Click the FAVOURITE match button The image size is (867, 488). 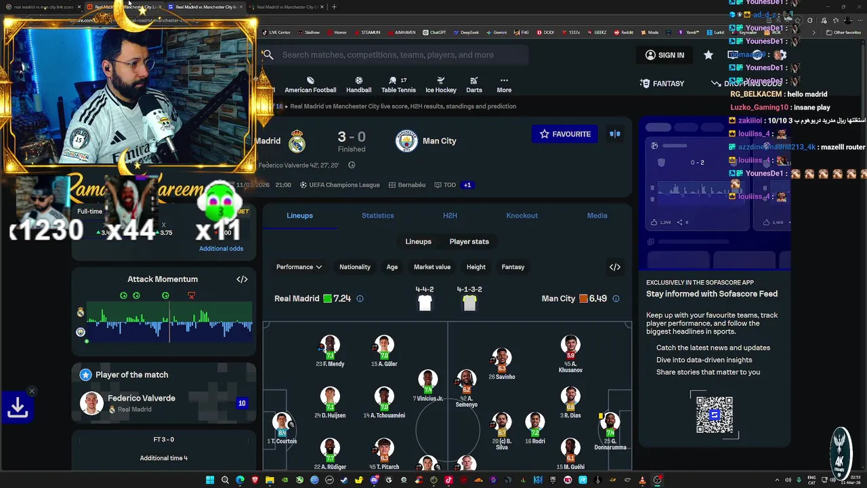(566, 134)
